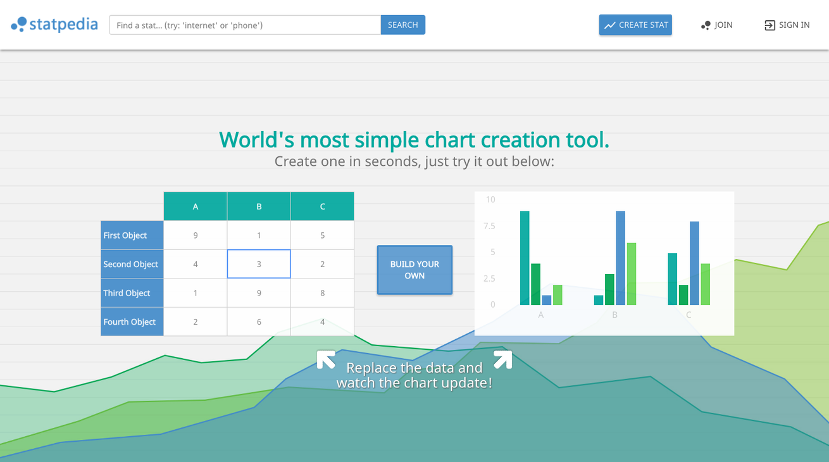Image resolution: width=829 pixels, height=462 pixels.
Task: Click the light green bar in group B
Action: [x=632, y=274]
